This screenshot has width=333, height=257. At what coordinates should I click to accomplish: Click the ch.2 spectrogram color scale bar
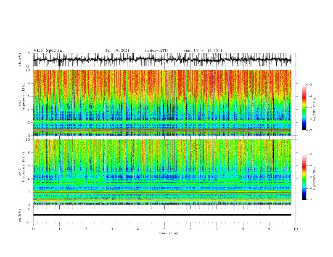[x=304, y=177]
